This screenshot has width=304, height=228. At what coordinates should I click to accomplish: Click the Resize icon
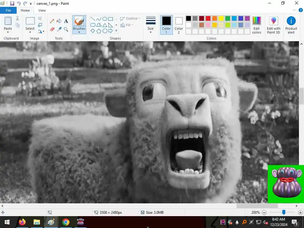40,25
